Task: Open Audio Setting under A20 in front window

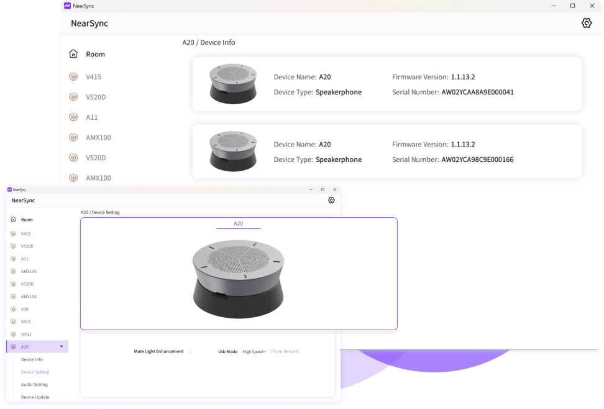Action: [x=34, y=384]
